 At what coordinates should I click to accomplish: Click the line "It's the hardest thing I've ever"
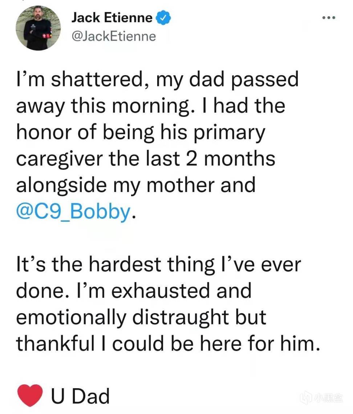pyautogui.click(x=159, y=264)
